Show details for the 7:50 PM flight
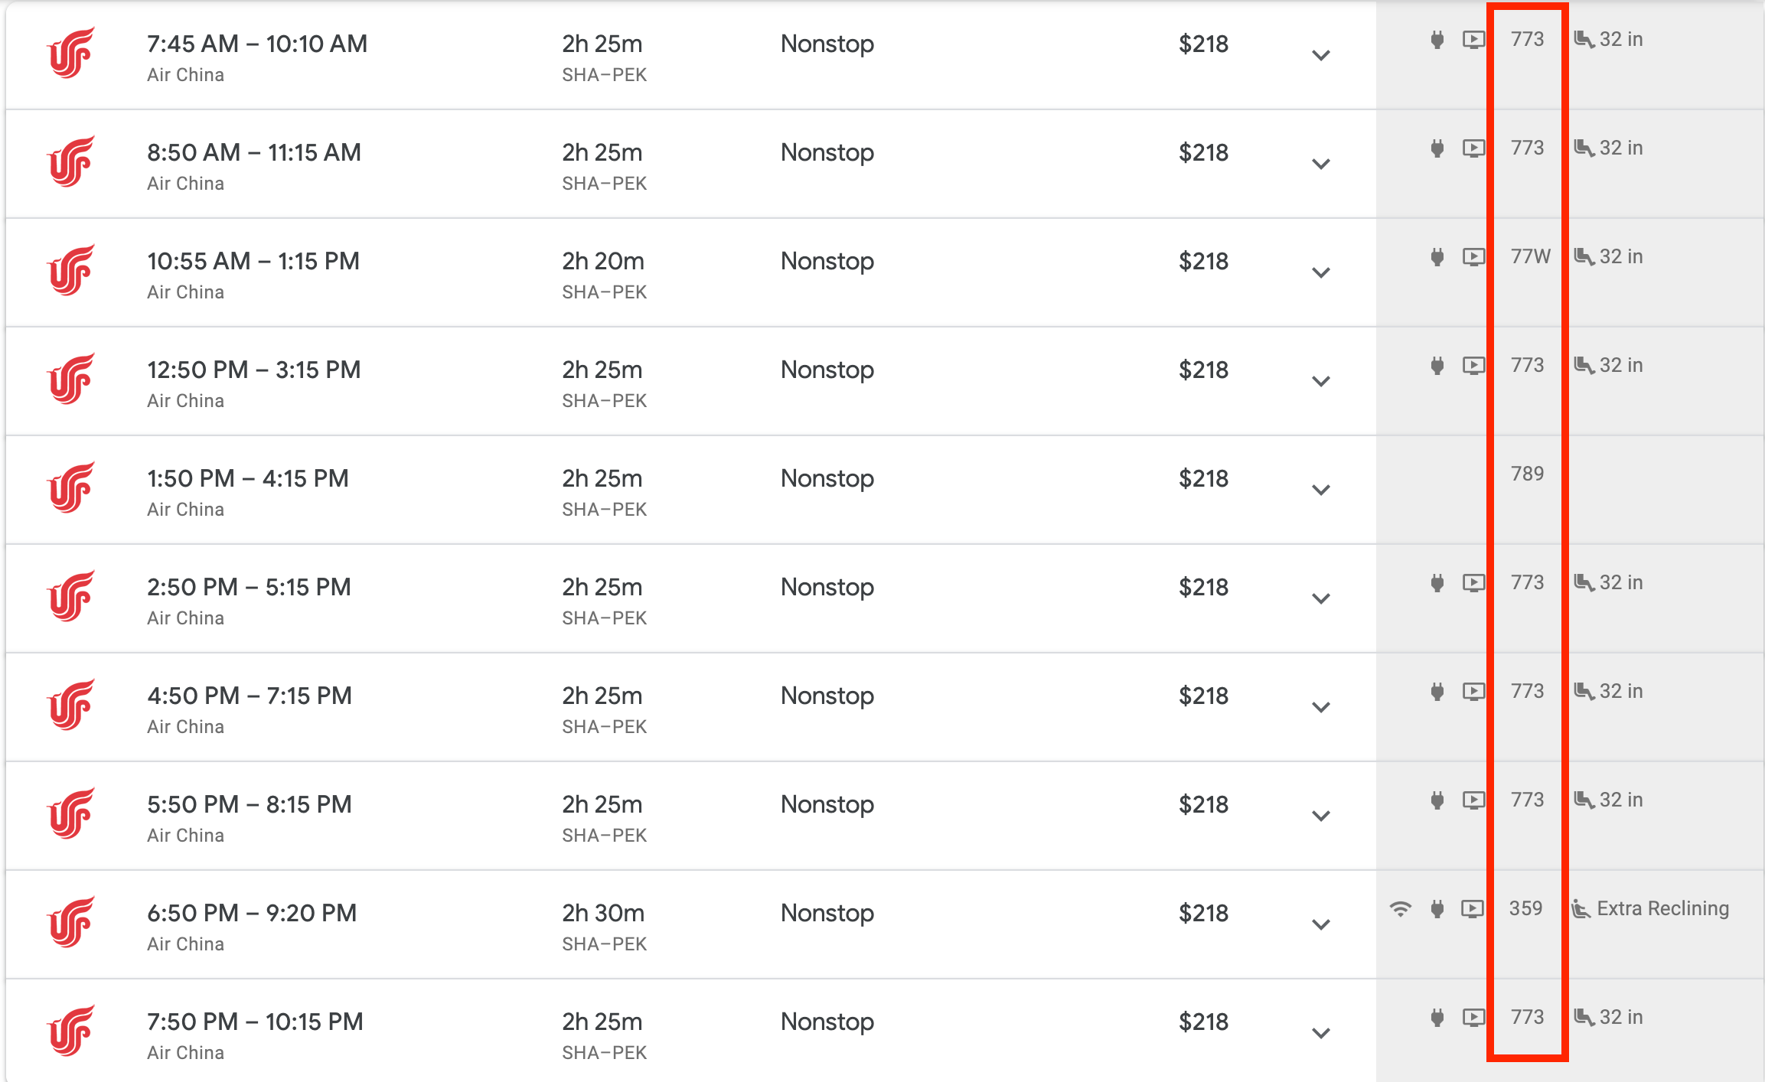 (1321, 1034)
